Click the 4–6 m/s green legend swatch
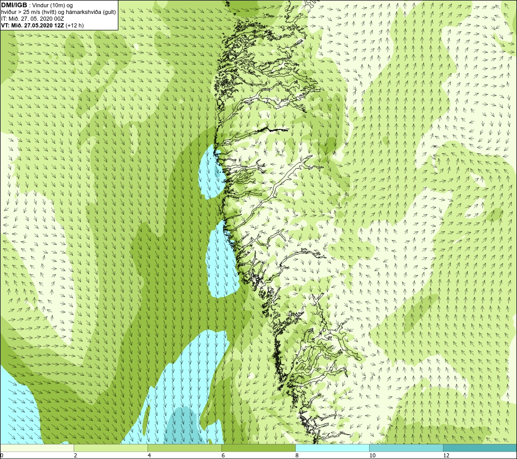The image size is (517, 459). point(185,448)
